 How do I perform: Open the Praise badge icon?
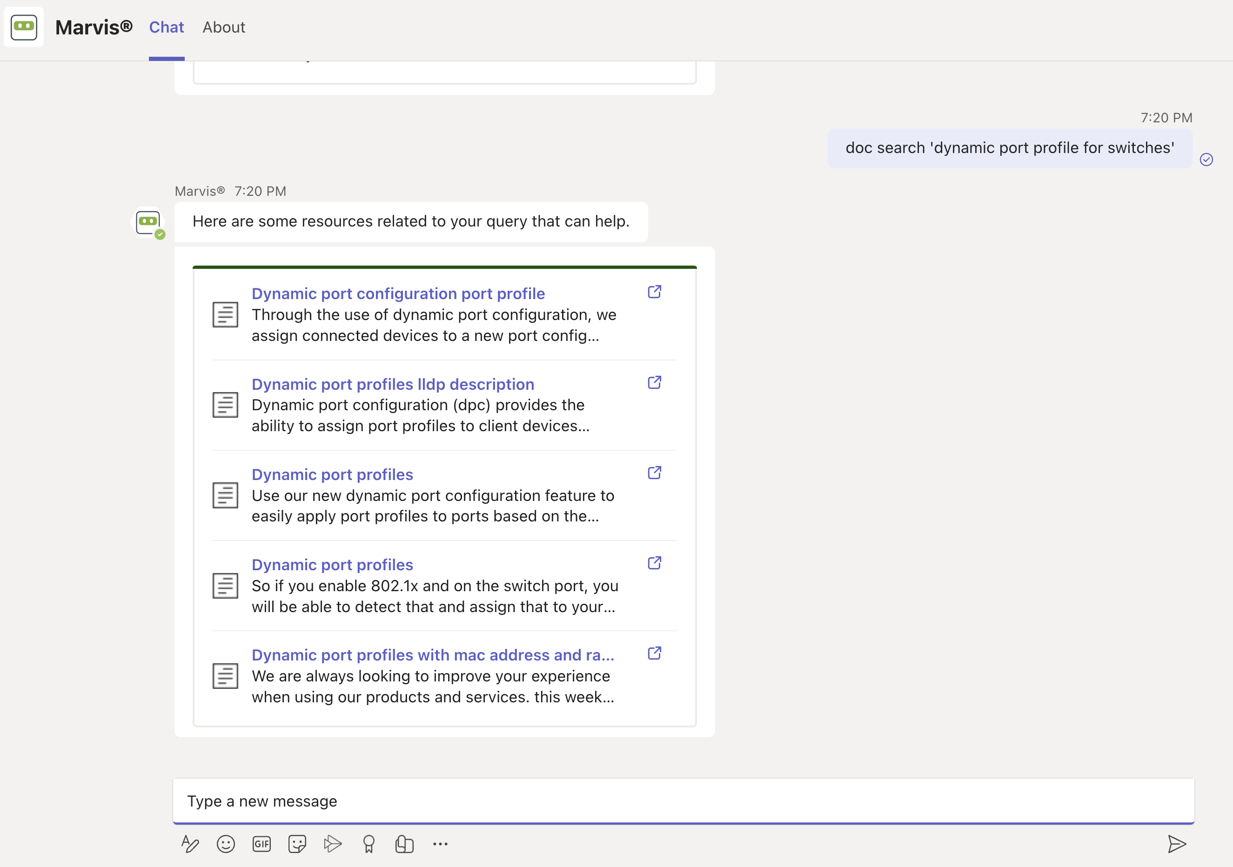(369, 844)
